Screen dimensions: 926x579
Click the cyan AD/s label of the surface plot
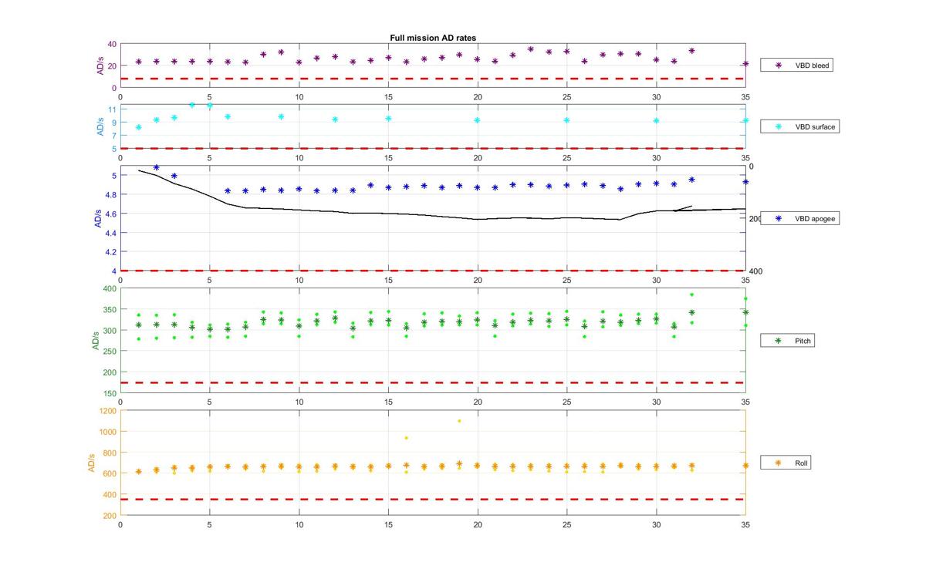coord(100,126)
